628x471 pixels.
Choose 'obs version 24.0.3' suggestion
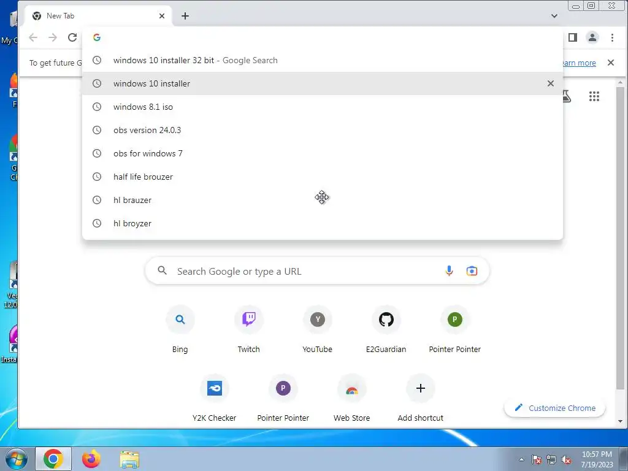323,130
